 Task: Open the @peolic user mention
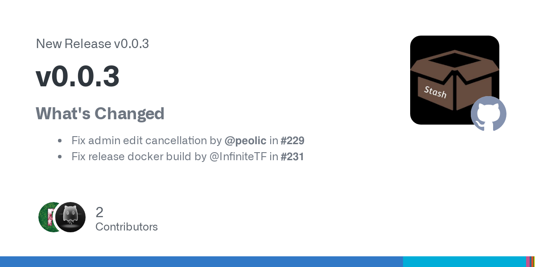[x=246, y=141]
